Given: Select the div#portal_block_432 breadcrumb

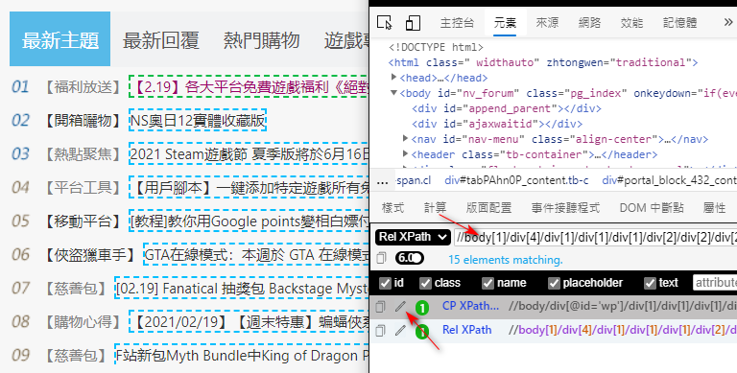Looking at the screenshot, I should (x=669, y=181).
